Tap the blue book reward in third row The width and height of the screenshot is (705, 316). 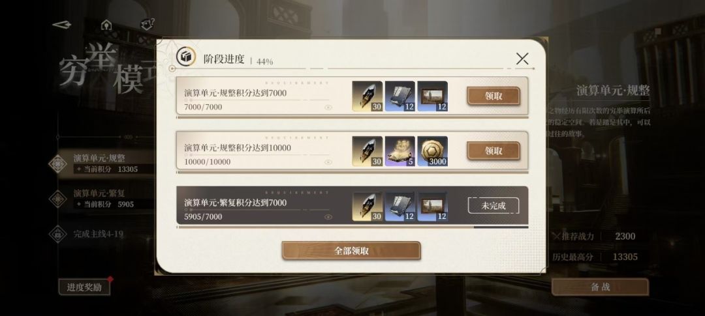(399, 206)
